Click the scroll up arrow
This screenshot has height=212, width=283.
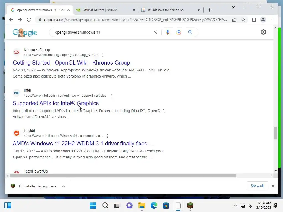(x=276, y=27)
